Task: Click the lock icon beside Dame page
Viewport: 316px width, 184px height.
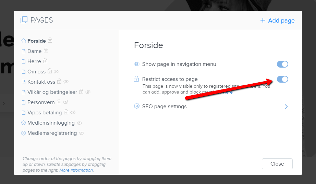Action: coord(46,51)
